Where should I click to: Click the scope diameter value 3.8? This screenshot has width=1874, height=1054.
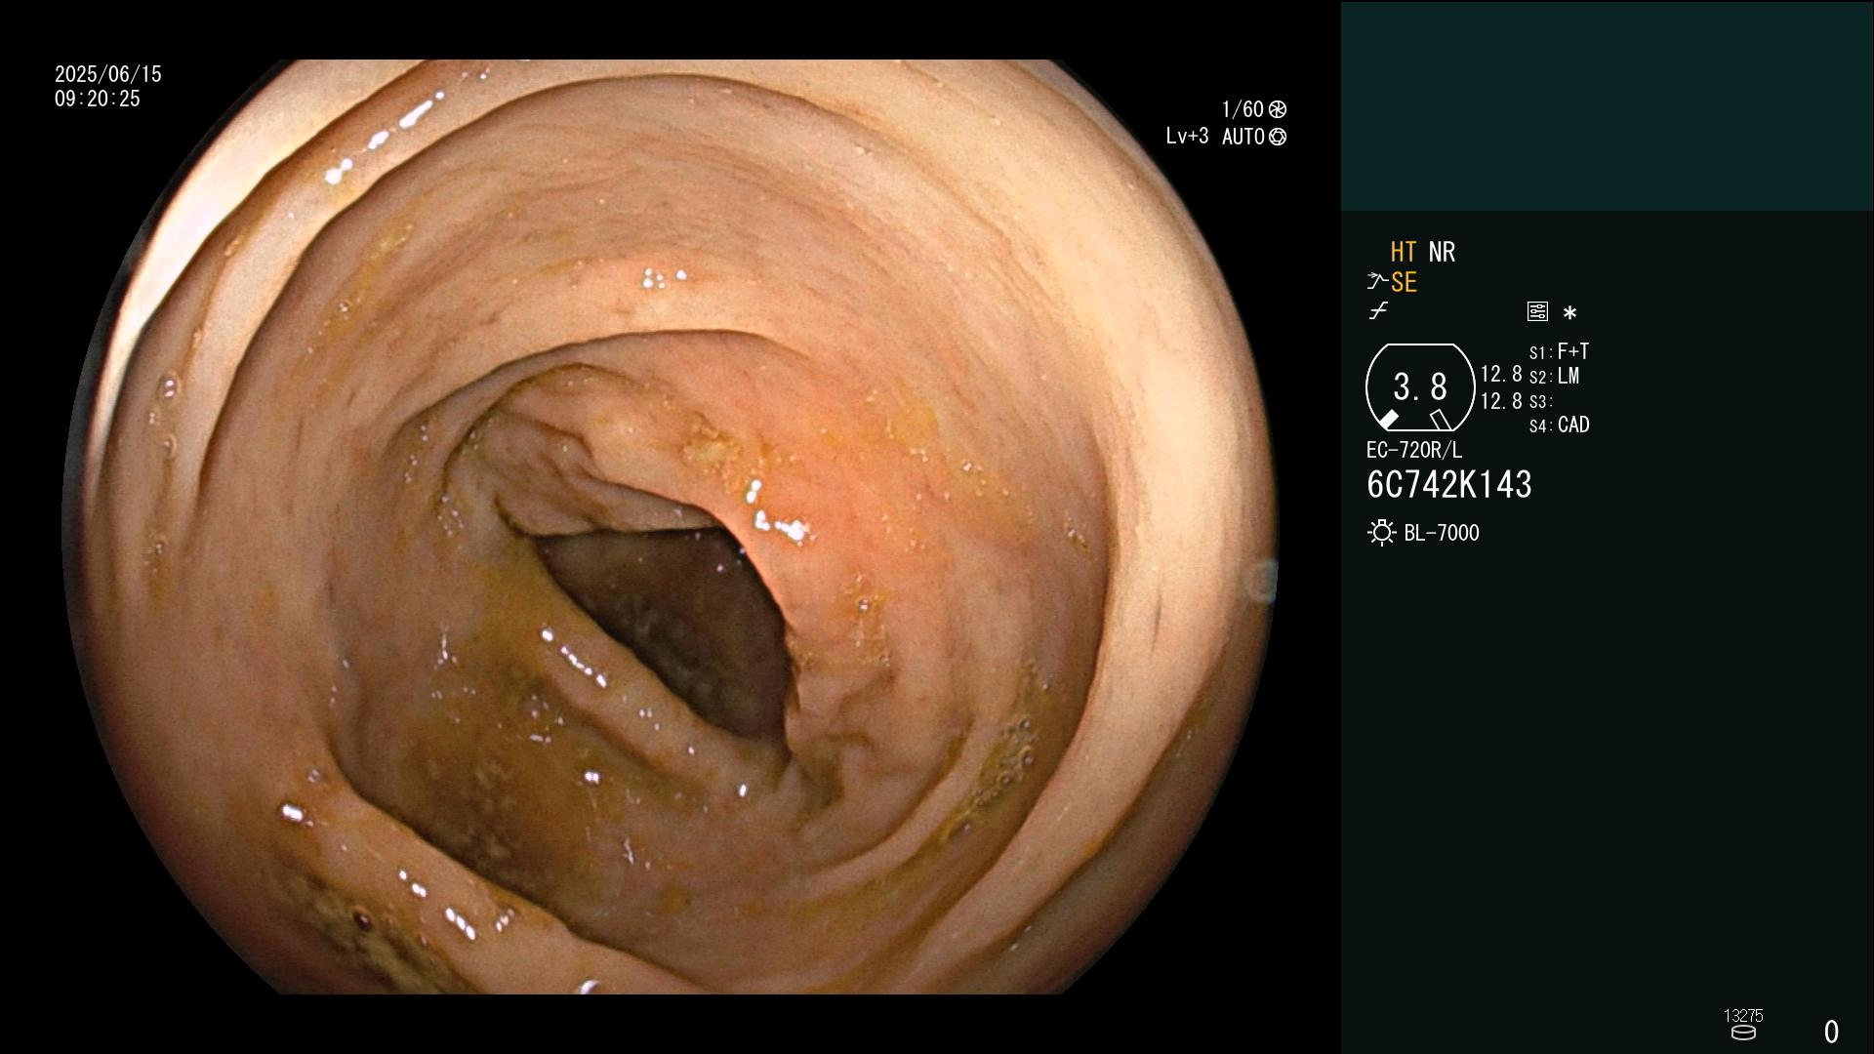pos(1420,387)
